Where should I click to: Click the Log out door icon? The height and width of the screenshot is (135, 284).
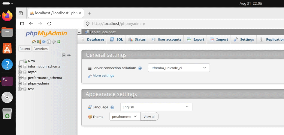click(39, 42)
